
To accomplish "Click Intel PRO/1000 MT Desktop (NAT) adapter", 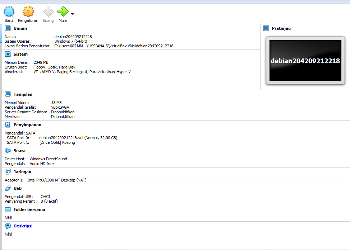I will (x=57, y=180).
